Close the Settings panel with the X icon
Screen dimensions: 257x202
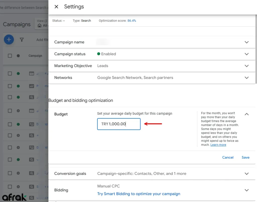click(x=56, y=7)
